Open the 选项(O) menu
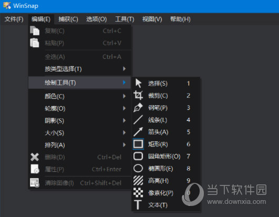 click(x=97, y=19)
